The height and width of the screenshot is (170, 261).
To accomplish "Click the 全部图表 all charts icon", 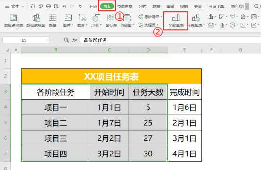I will click(x=176, y=21).
